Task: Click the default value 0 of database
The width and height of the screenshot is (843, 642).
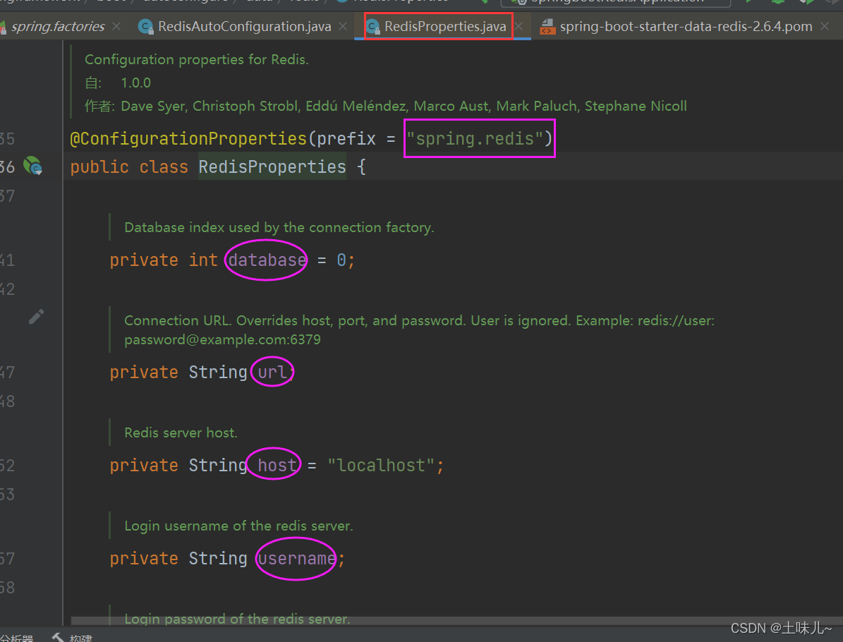Action: click(341, 260)
